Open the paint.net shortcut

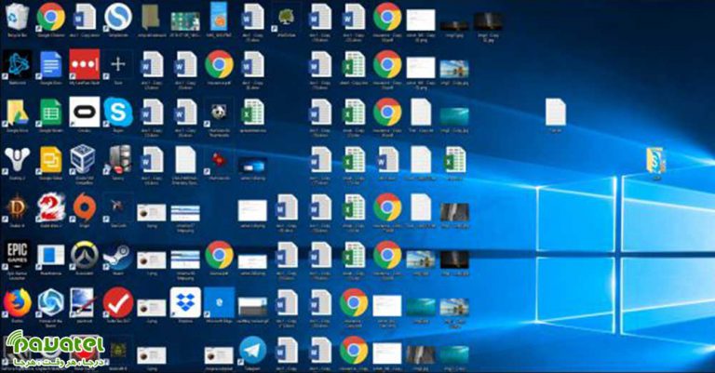[x=83, y=303]
